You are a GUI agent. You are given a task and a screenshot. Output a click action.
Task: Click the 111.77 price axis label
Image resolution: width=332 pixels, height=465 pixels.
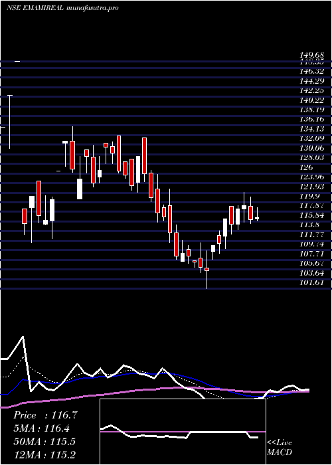pos(312,234)
